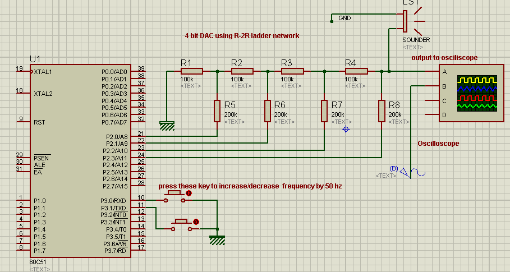
Task: Click P3.7/RD pin label
Action: click(115, 251)
